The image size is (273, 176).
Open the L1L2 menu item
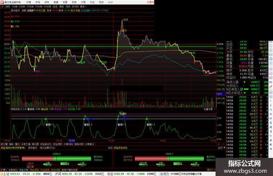(110, 2)
